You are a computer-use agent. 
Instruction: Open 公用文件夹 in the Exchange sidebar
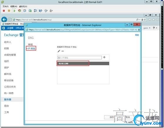10,87
